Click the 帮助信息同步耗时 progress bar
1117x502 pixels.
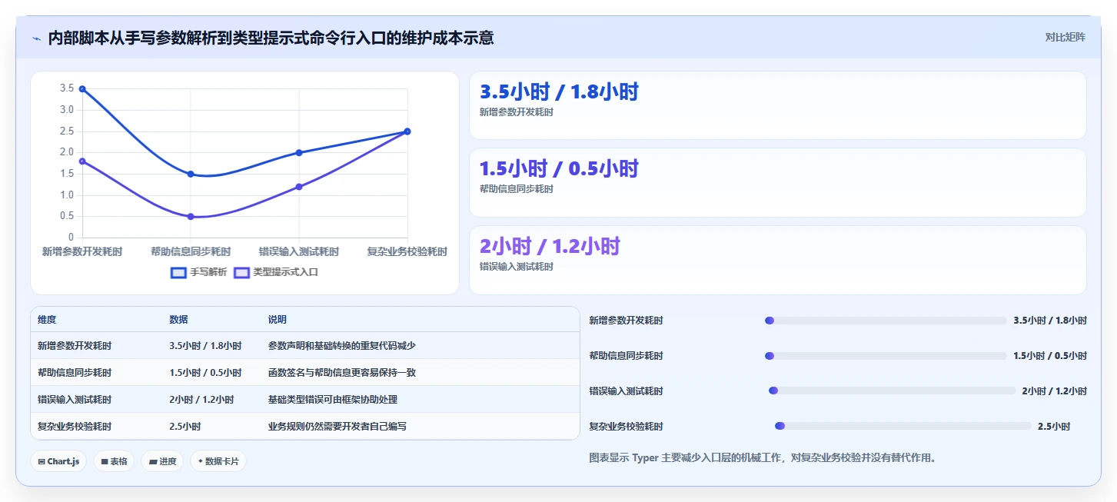(886, 356)
